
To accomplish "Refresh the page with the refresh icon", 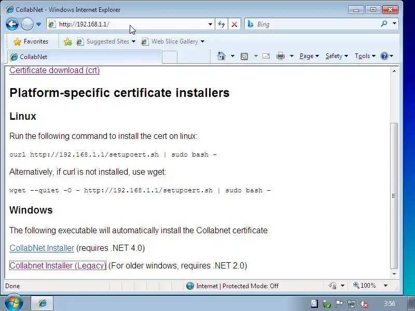I will click(x=222, y=24).
